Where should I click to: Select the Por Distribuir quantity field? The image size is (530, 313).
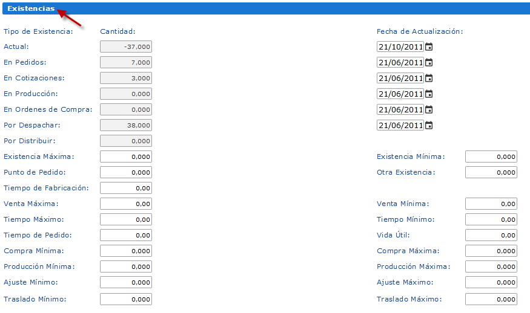click(126, 141)
